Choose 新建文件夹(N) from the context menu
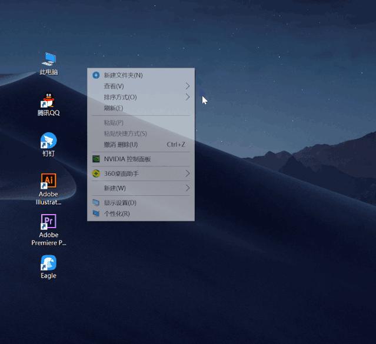Screen dimensions: 376x344 [141, 75]
